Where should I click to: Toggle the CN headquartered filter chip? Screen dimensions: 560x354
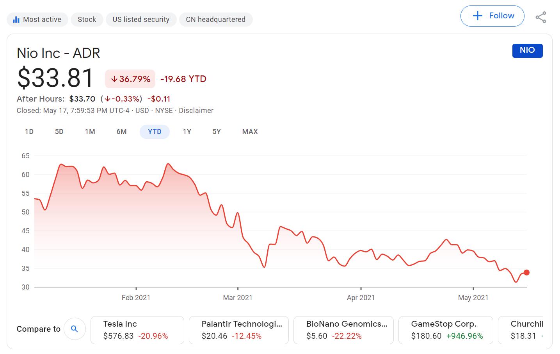tap(216, 19)
